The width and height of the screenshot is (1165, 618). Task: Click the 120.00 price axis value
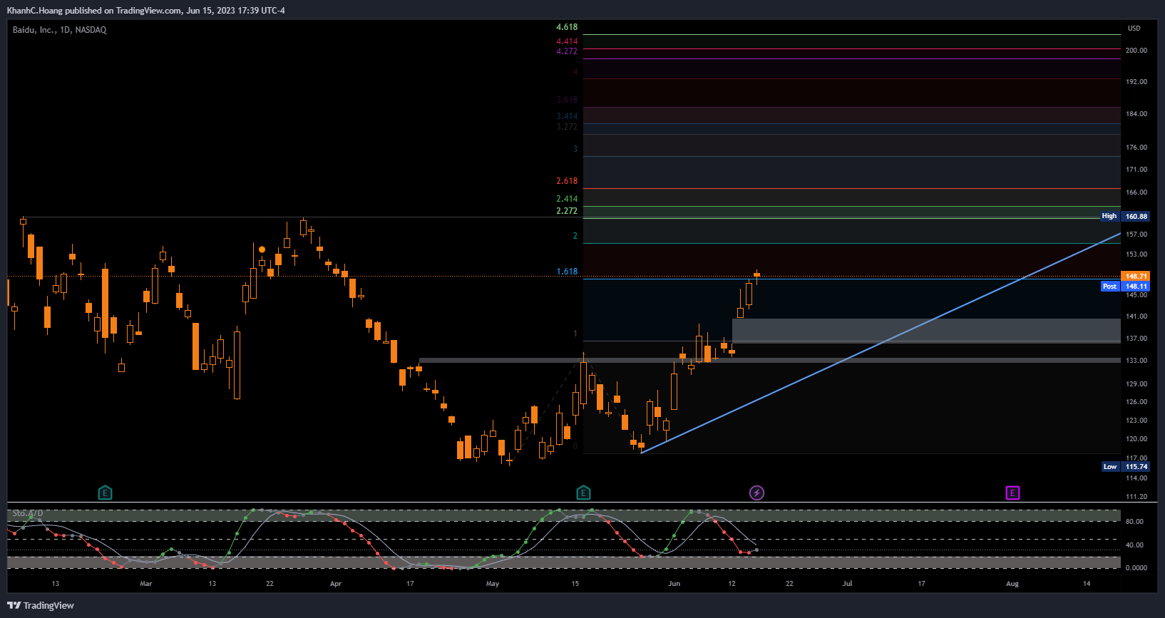[x=1136, y=439]
